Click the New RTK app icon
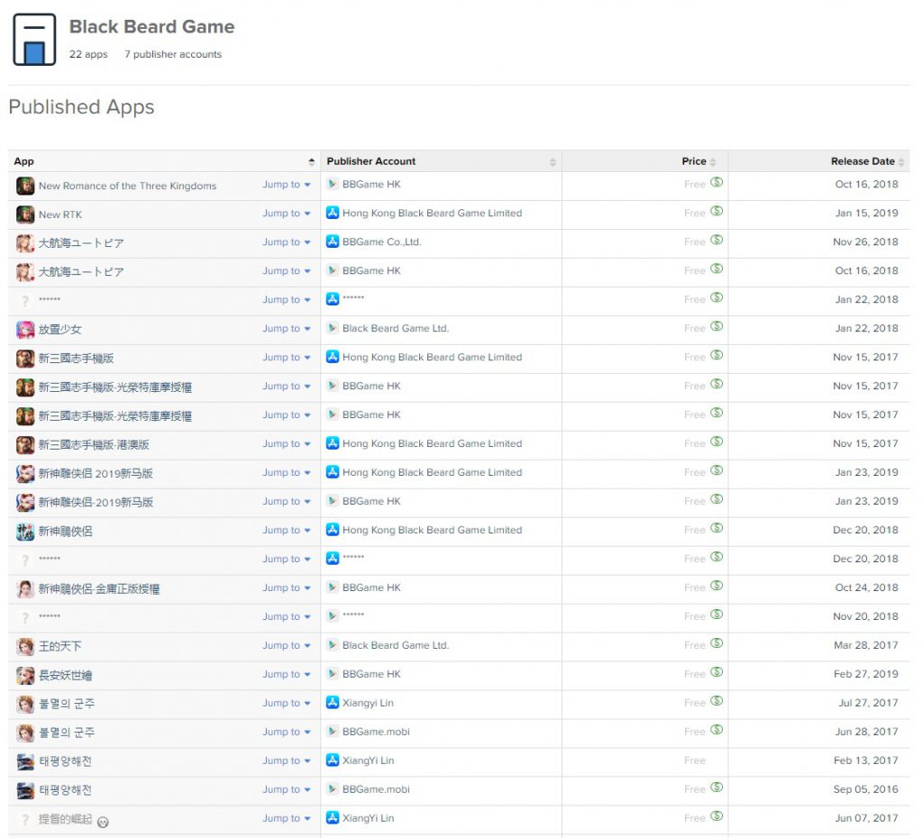Image resolution: width=923 pixels, height=838 pixels. click(x=25, y=214)
